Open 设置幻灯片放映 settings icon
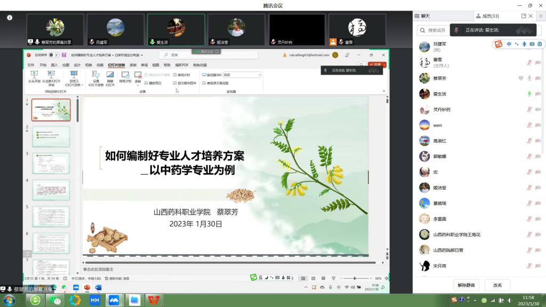 click(x=96, y=75)
